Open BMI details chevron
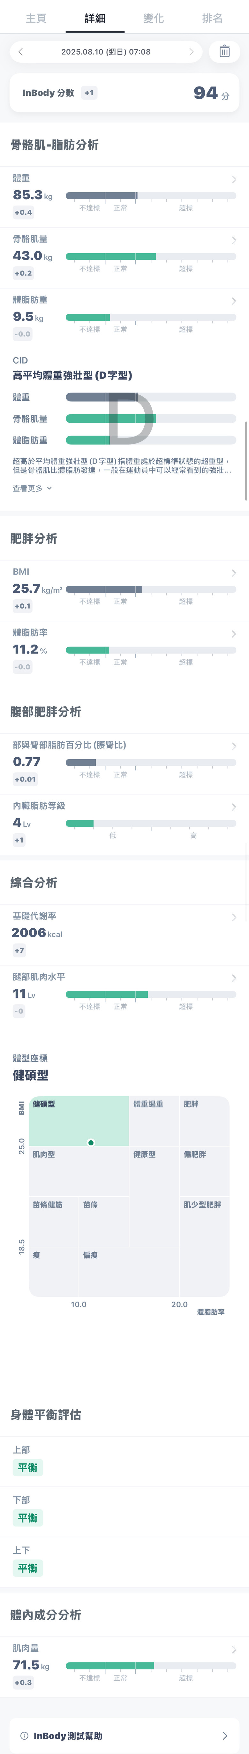Screen dimensions: 249x1754 (234, 573)
